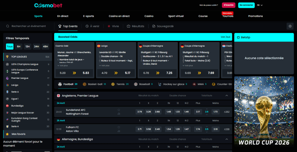This screenshot has width=297, height=152.
Task: Switch to the Résultats tab
Action: click(x=136, y=26)
